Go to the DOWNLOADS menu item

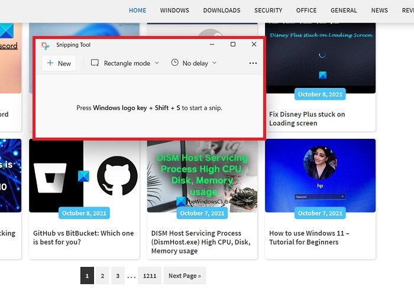click(222, 11)
